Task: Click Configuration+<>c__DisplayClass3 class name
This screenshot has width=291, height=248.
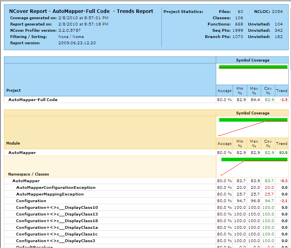Action: (55, 241)
